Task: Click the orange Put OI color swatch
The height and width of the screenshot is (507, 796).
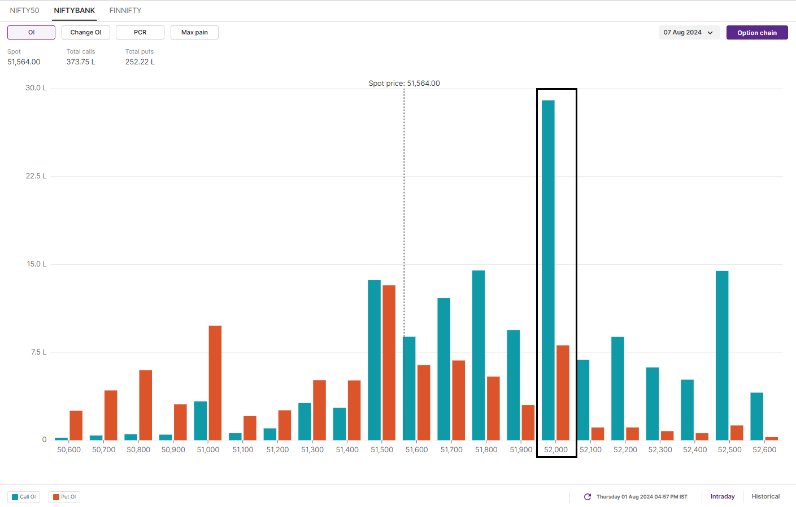Action: [56, 497]
